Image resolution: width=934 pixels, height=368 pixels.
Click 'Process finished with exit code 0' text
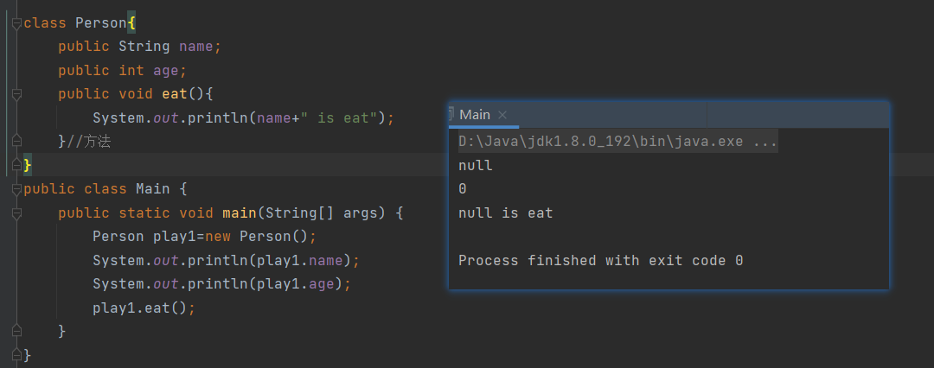600,260
